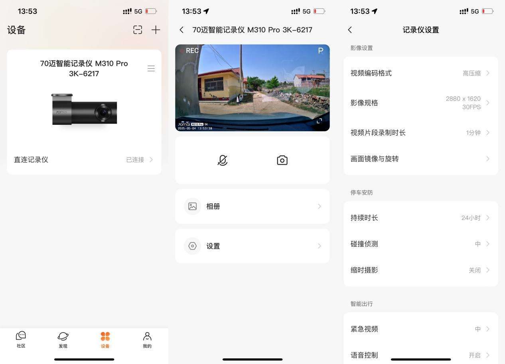505x364 pixels.
Task: Open the dash cam product image
Action: click(84, 110)
